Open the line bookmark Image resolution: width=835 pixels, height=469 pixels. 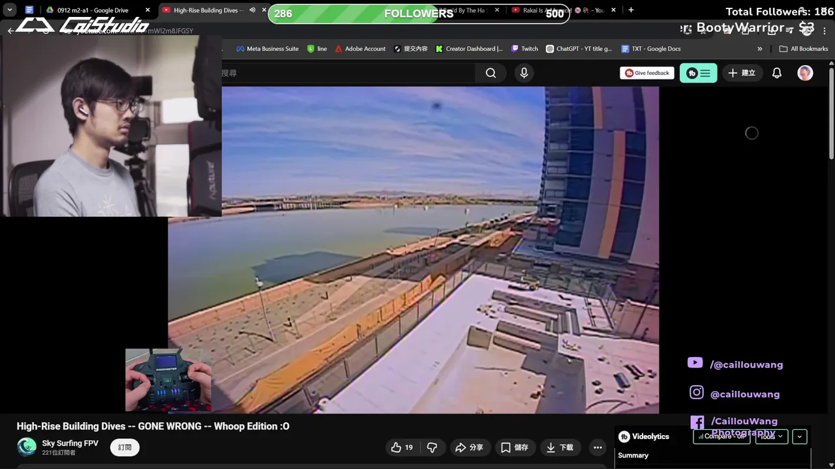click(317, 49)
